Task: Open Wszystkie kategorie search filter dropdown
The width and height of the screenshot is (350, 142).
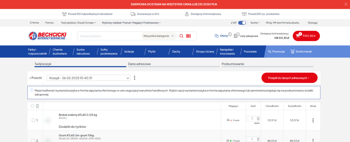Action: [158, 36]
